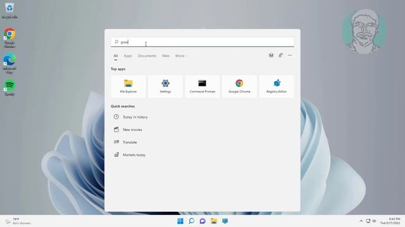
Task: Click the taskbar Search icon
Action: tap(191, 221)
